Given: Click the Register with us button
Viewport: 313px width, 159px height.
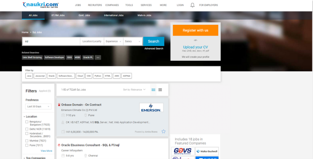Looking at the screenshot, I should click(x=195, y=30).
